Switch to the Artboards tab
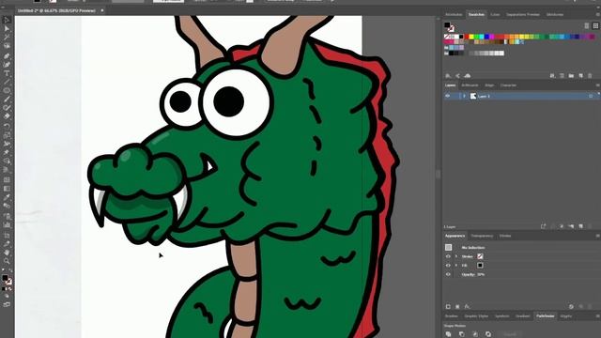This screenshot has height=338, width=601. (470, 85)
